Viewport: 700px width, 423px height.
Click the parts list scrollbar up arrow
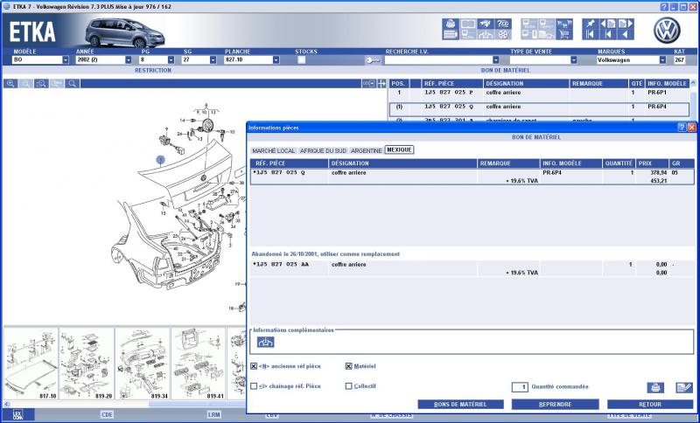[x=693, y=83]
